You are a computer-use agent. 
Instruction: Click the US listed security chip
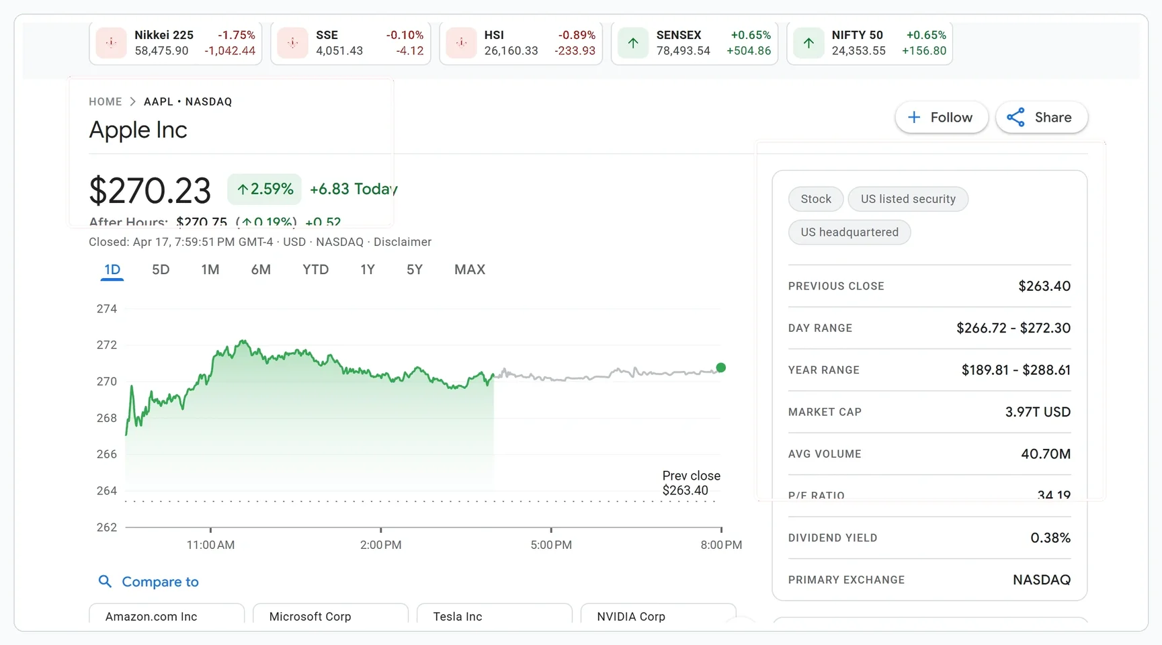pyautogui.click(x=908, y=199)
